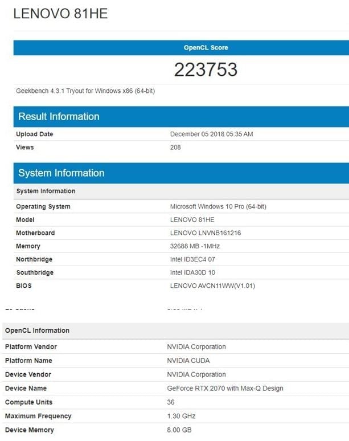Click the Geekbench 4.3.1 Tryout version text
Image resolution: width=349 pixels, height=441 pixels.
[x=85, y=91]
